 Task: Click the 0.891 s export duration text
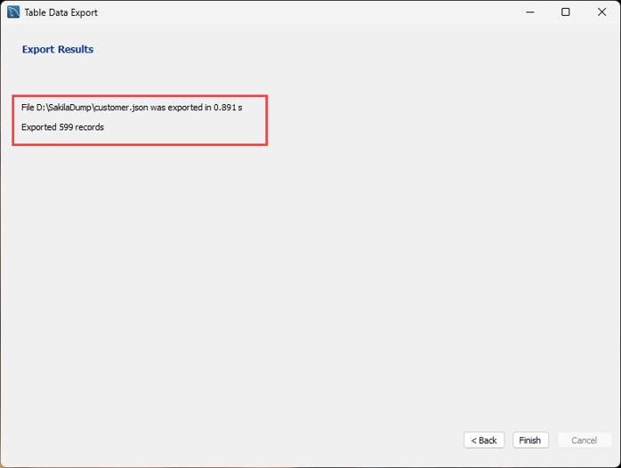click(x=228, y=108)
